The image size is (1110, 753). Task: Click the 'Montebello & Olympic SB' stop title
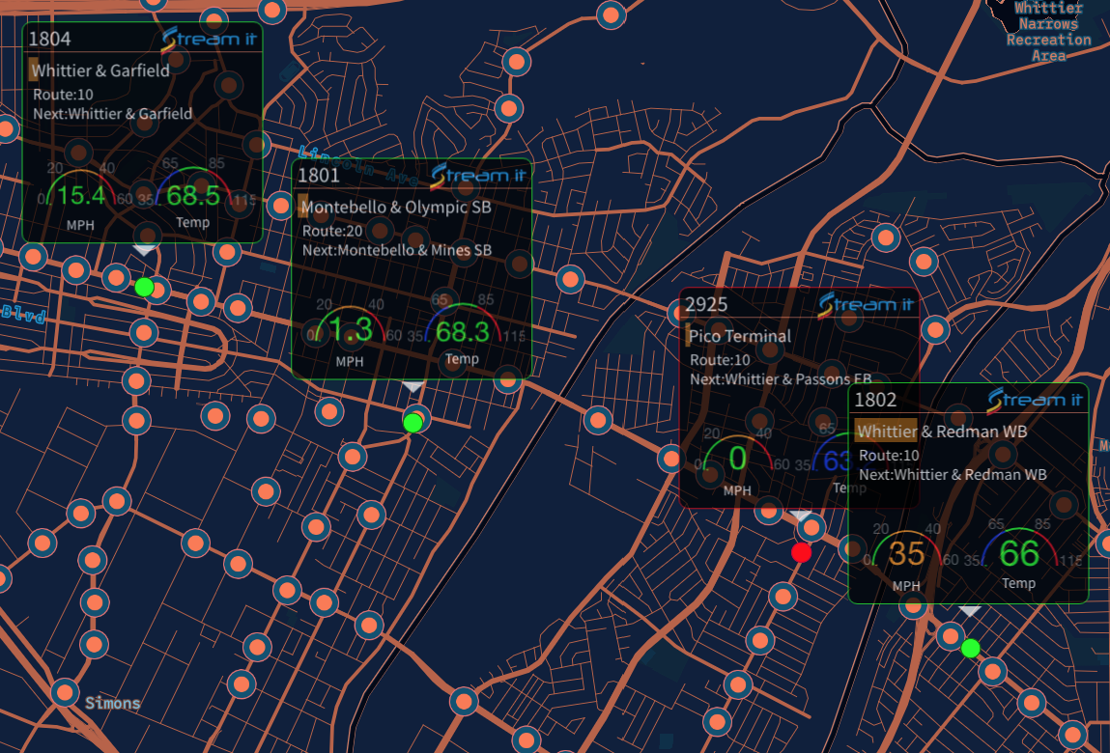pyautogui.click(x=396, y=208)
